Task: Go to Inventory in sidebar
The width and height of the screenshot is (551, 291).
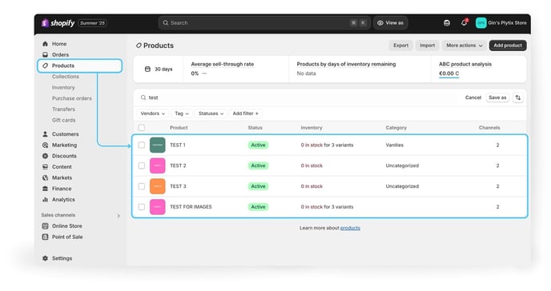Action: point(63,87)
